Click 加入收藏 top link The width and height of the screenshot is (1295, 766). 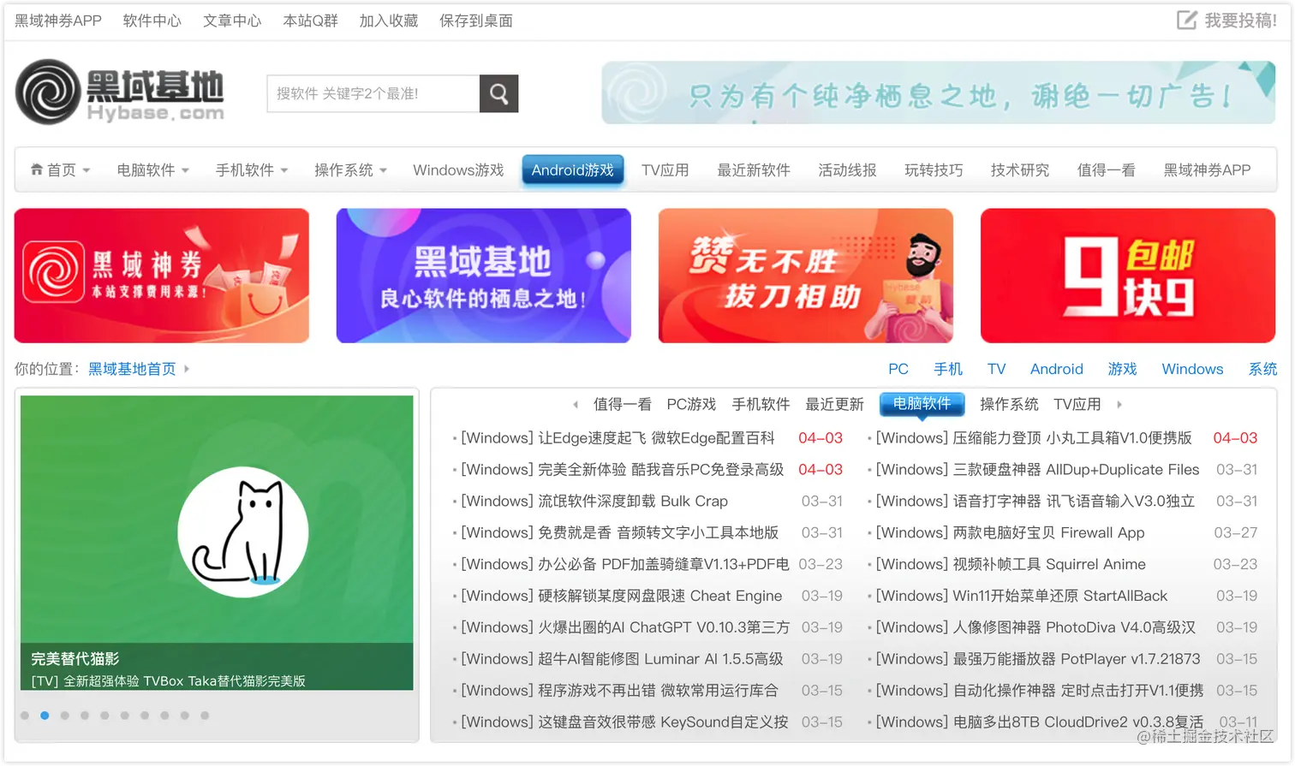(389, 21)
